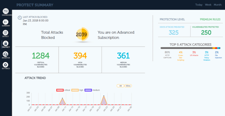This screenshot has height=116, width=225.
Task: Switch time range to Week
Action: [208, 5]
